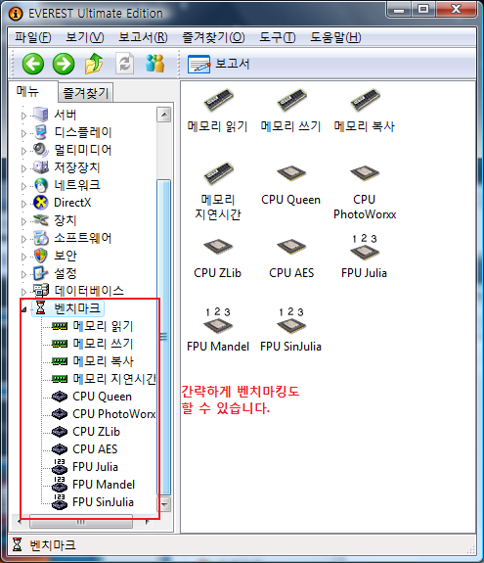484x563 pixels.
Task: Open the 파일(F) menu
Action: tap(32, 37)
